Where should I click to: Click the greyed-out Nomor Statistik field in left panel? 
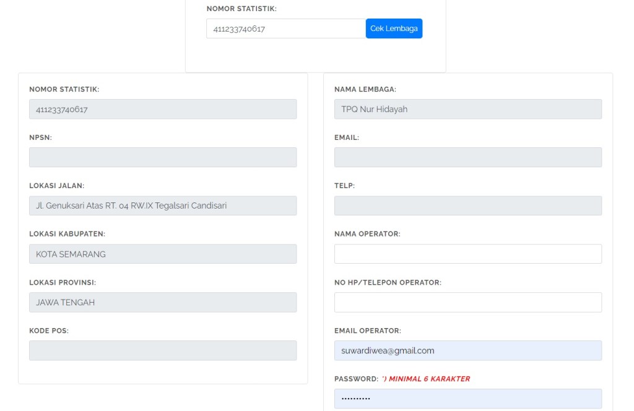162,109
